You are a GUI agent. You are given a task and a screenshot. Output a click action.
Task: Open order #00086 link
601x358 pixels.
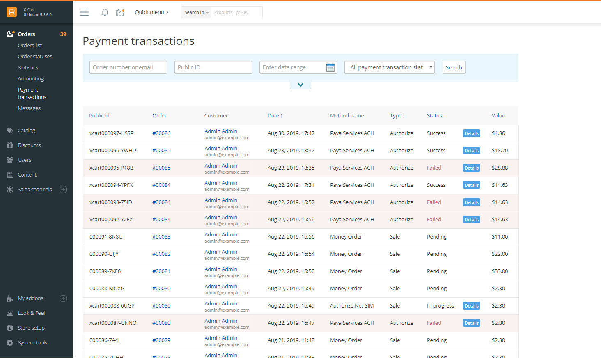pos(161,133)
